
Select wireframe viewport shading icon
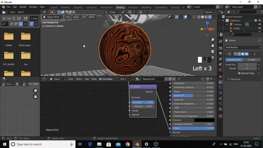tap(199, 17)
